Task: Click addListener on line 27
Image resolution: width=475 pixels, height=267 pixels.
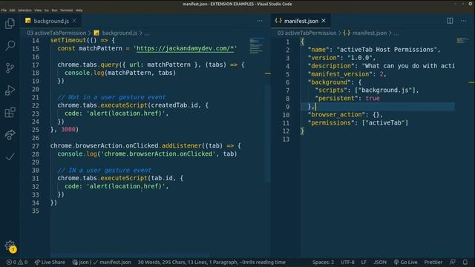Action: [181, 146]
